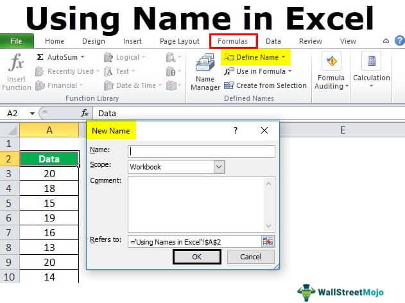Switch to the Page Layout tab

point(180,41)
